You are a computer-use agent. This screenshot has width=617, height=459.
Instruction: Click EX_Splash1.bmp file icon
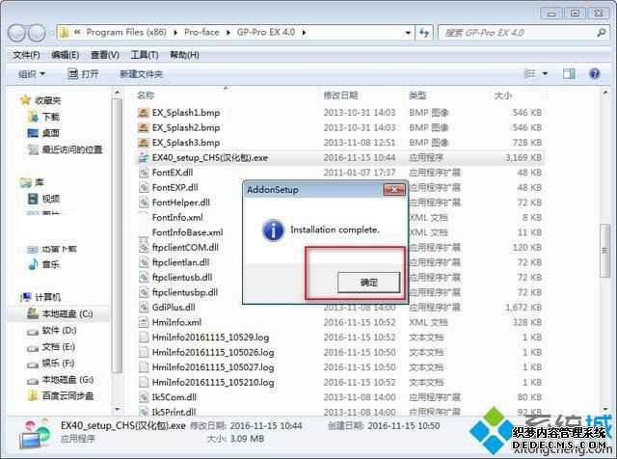[x=144, y=113]
